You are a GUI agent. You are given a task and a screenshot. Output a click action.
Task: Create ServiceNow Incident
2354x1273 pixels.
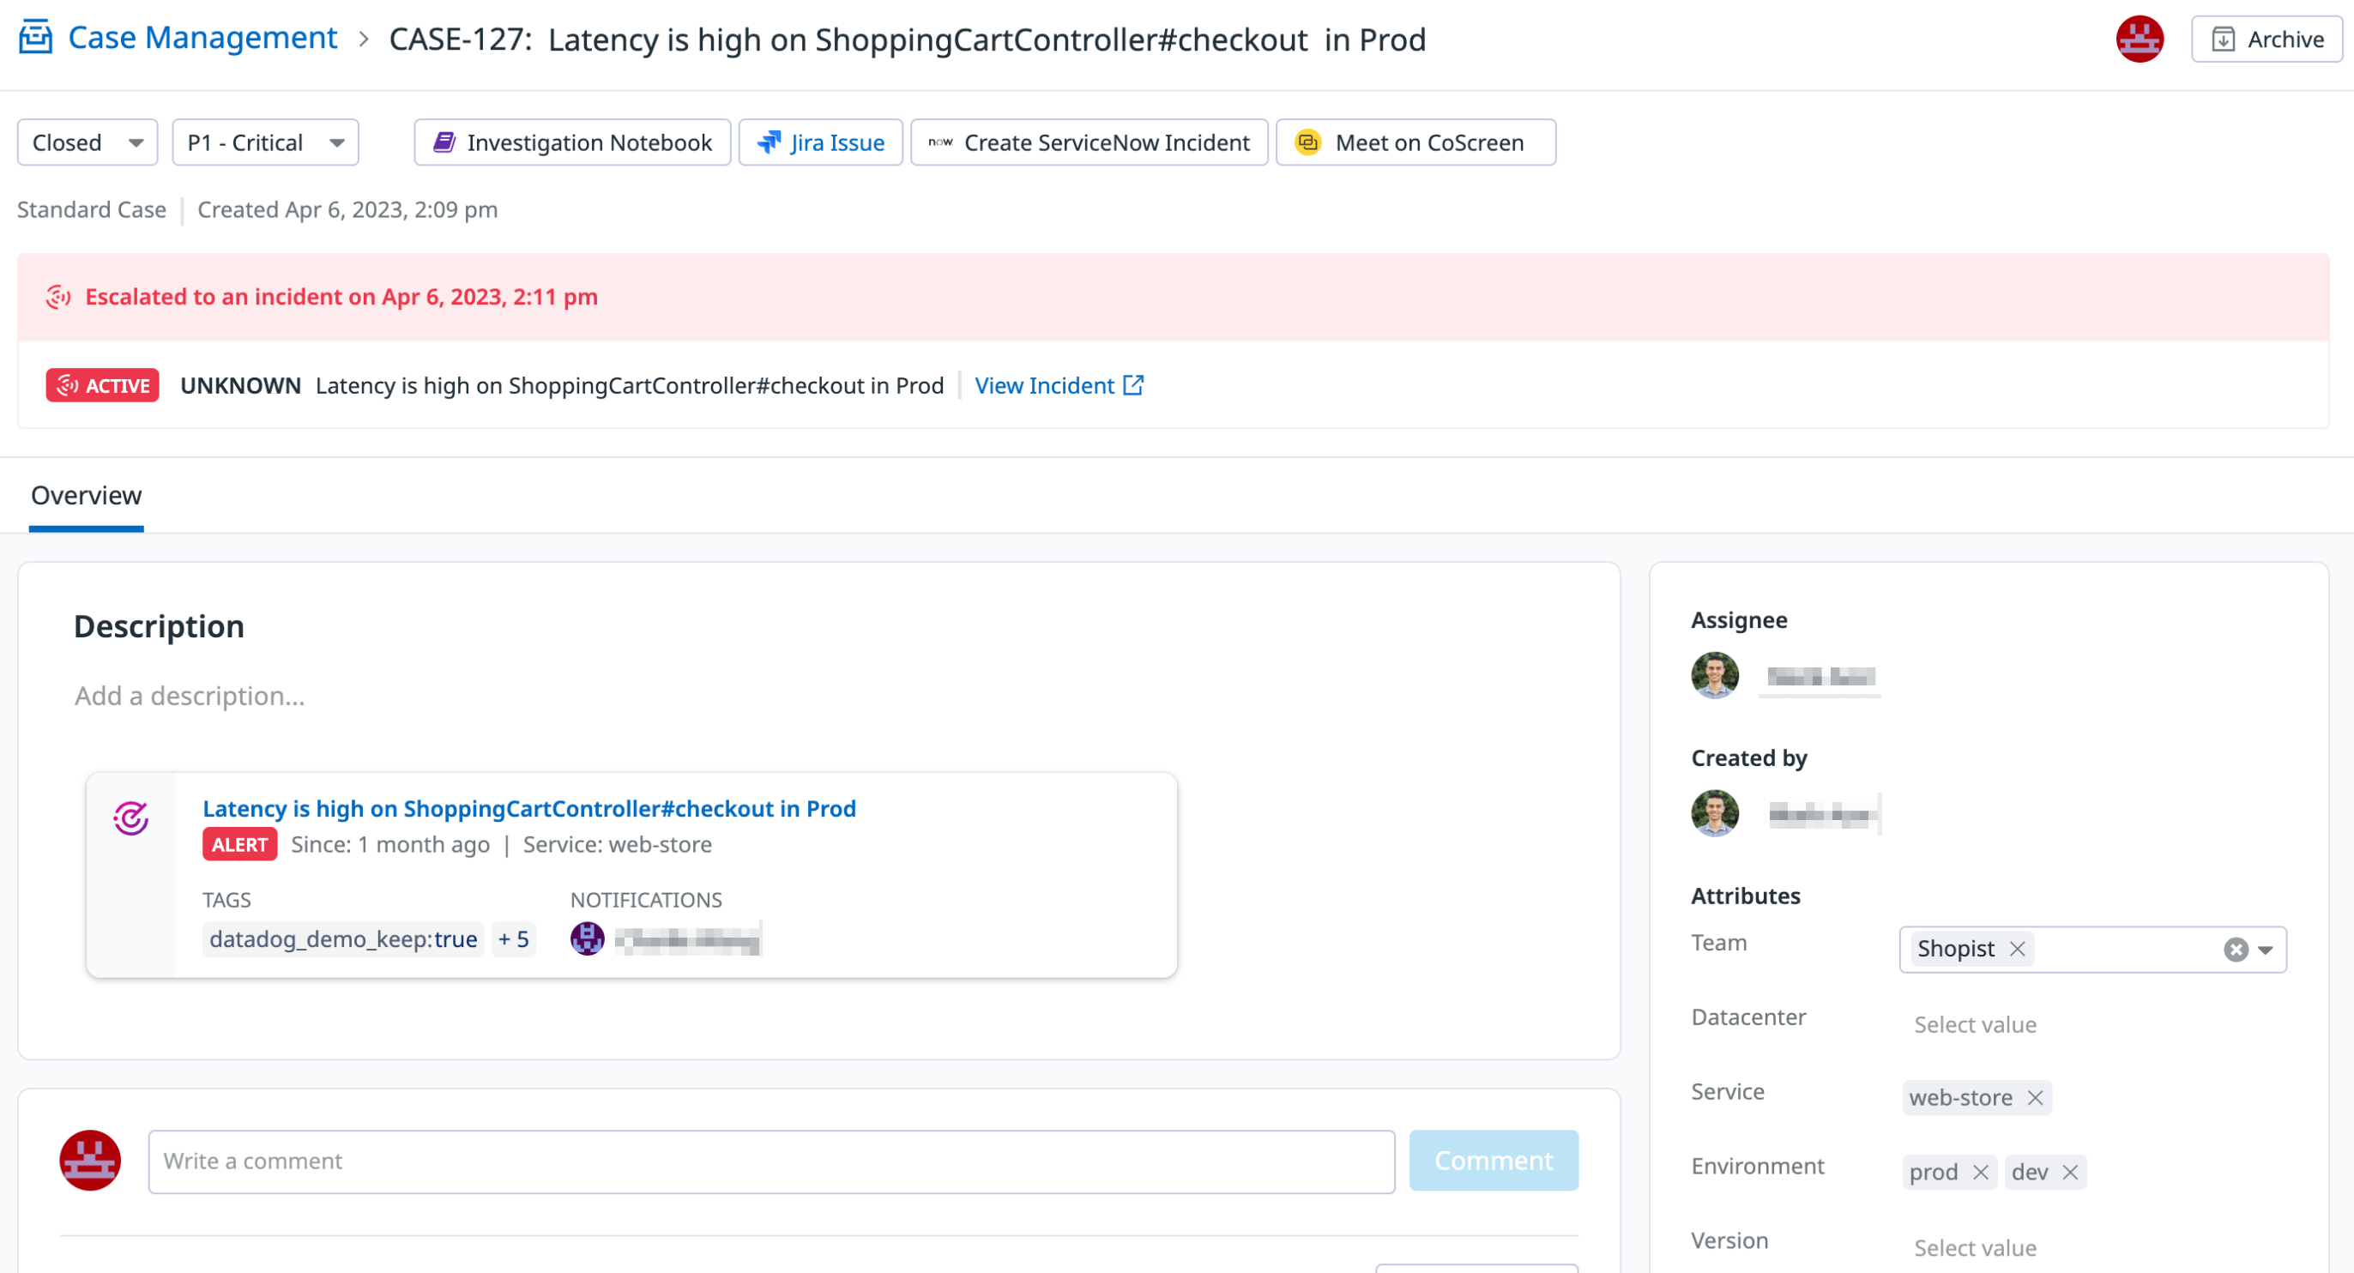click(1089, 142)
